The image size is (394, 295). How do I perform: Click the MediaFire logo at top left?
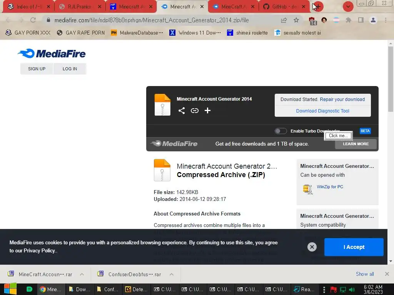[52, 53]
